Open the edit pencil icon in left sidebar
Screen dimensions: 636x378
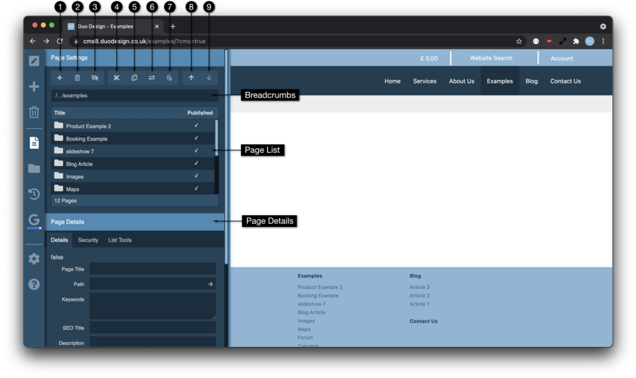click(x=34, y=61)
